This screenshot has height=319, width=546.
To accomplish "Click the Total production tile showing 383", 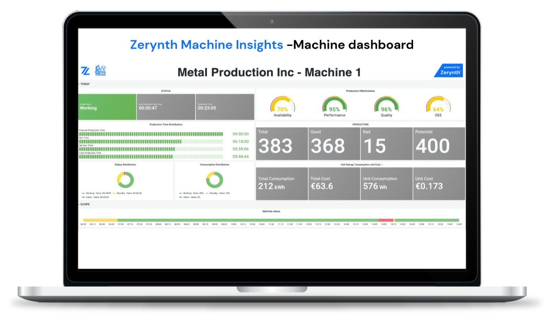I will 282,144.
